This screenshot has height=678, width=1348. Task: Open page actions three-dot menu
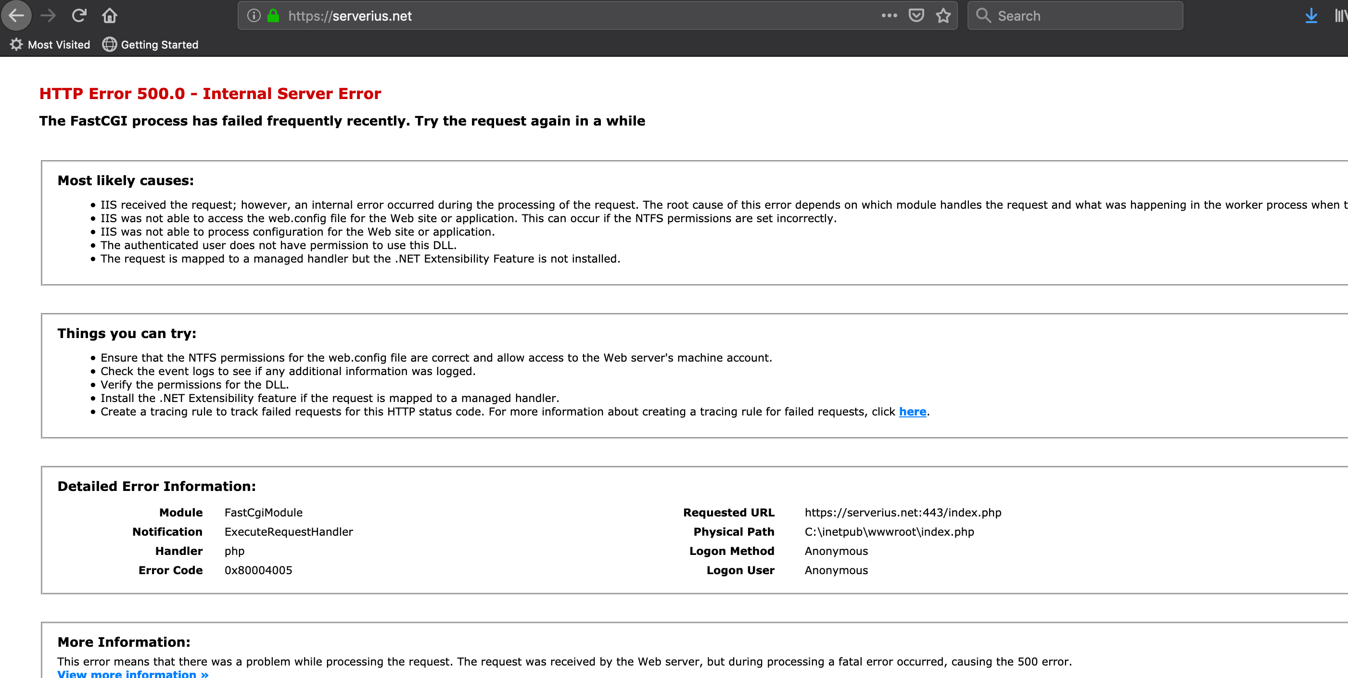pos(889,16)
